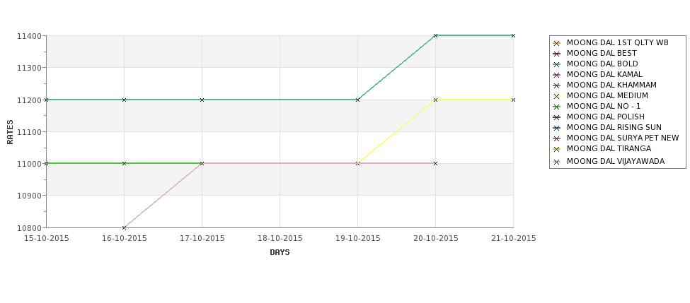The height and width of the screenshot is (303, 690).
Task: Click the MOONG DAL RISING SUN legend marker
Action: [x=557, y=128]
